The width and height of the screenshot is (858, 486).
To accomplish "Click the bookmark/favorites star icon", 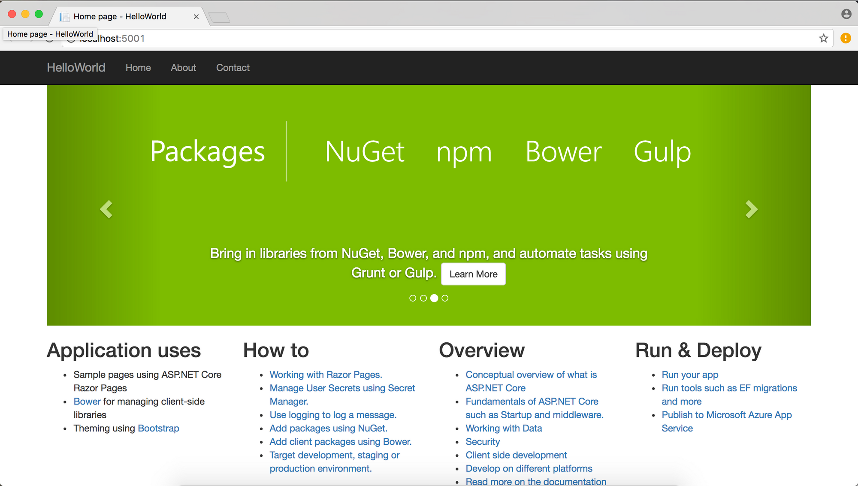I will pyautogui.click(x=824, y=38).
